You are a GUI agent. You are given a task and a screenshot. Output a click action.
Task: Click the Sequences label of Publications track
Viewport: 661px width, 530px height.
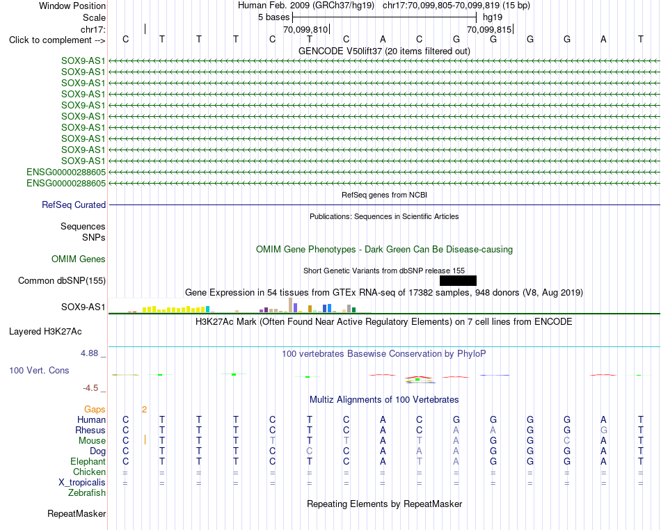[83, 227]
